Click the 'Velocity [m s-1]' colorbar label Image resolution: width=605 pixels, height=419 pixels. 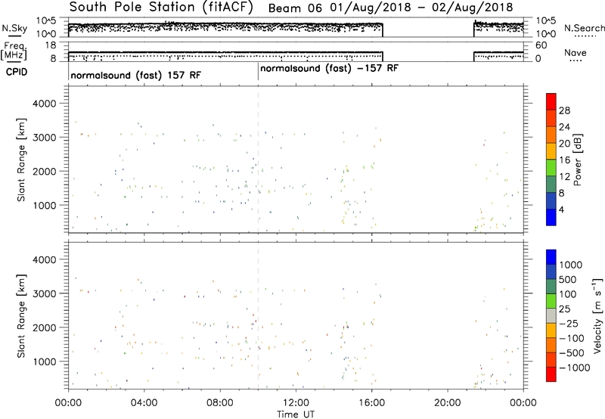[x=597, y=315]
